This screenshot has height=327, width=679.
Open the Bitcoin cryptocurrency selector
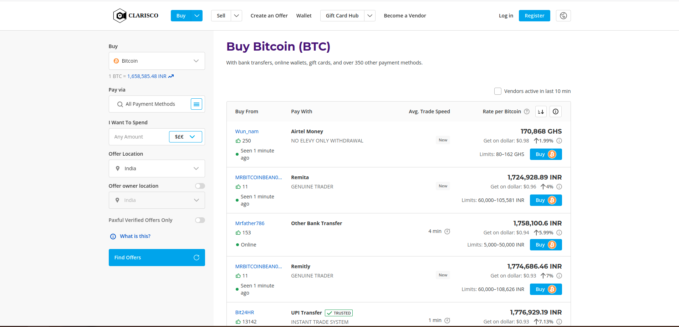[157, 61]
